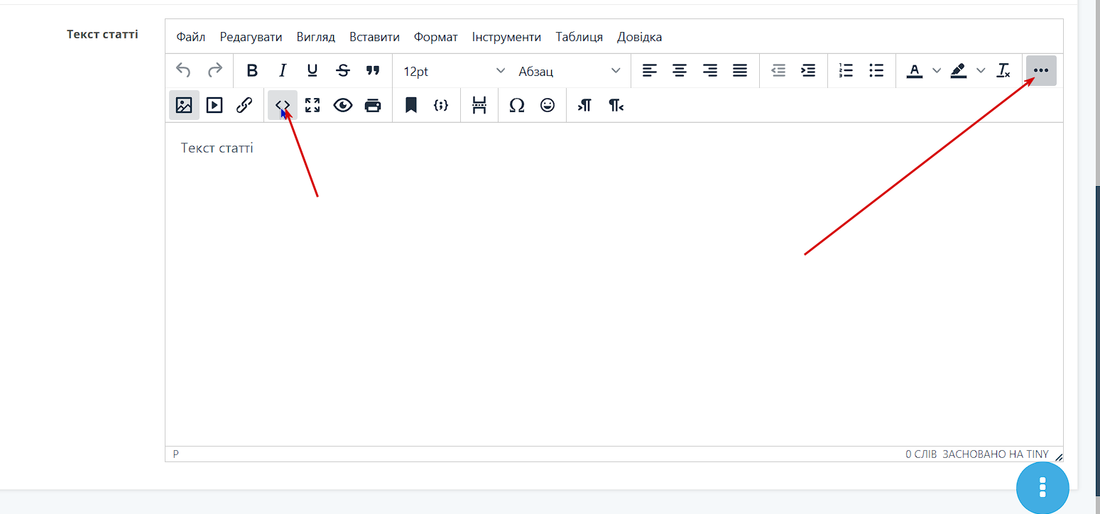
Task: Print the editor content
Action: click(x=373, y=105)
